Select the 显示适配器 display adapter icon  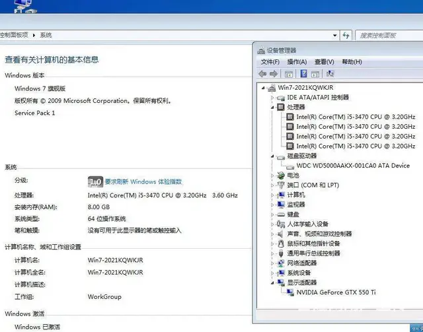pyautogui.click(x=281, y=282)
